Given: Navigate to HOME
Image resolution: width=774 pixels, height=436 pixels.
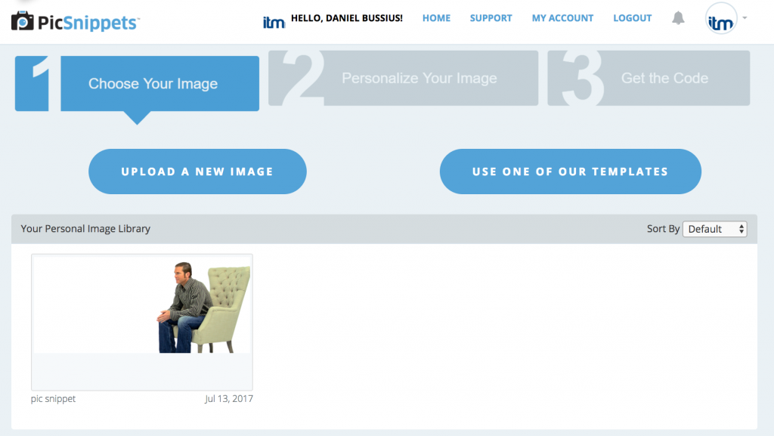Looking at the screenshot, I should (x=436, y=17).
